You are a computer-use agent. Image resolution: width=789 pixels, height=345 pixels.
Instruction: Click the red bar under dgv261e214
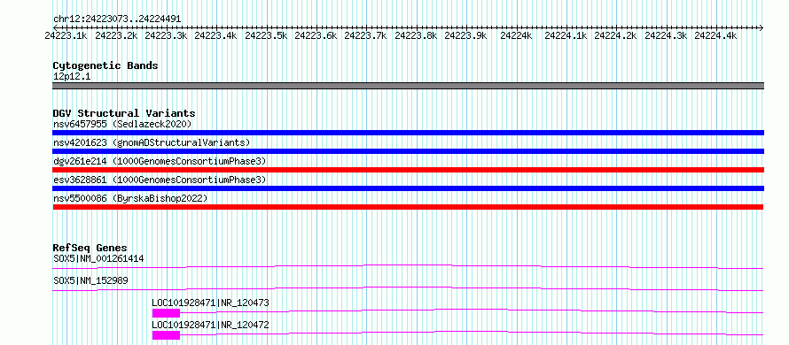tap(408, 170)
